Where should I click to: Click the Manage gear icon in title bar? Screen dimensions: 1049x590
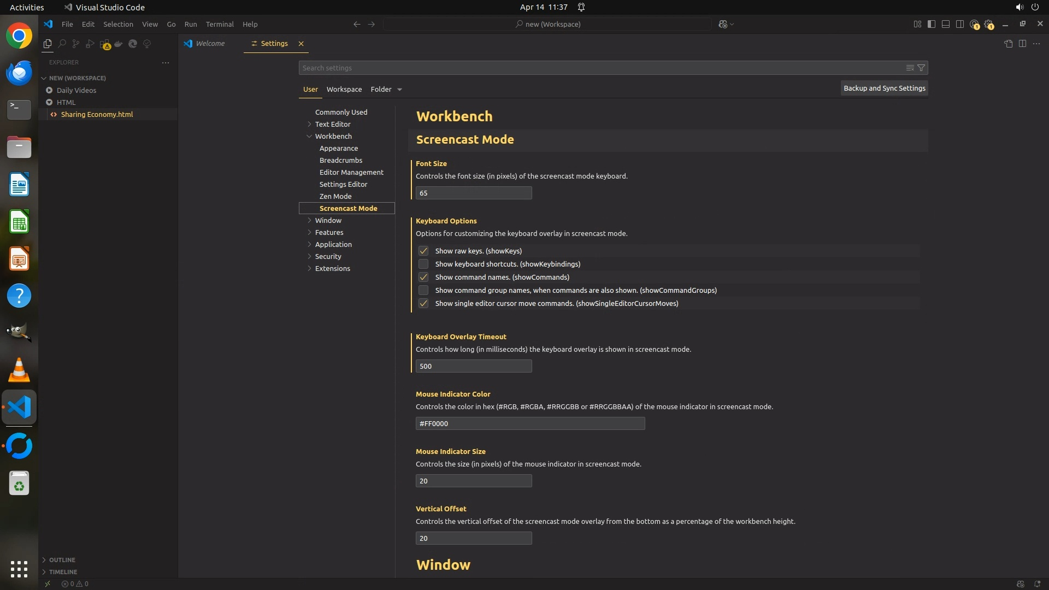click(988, 24)
